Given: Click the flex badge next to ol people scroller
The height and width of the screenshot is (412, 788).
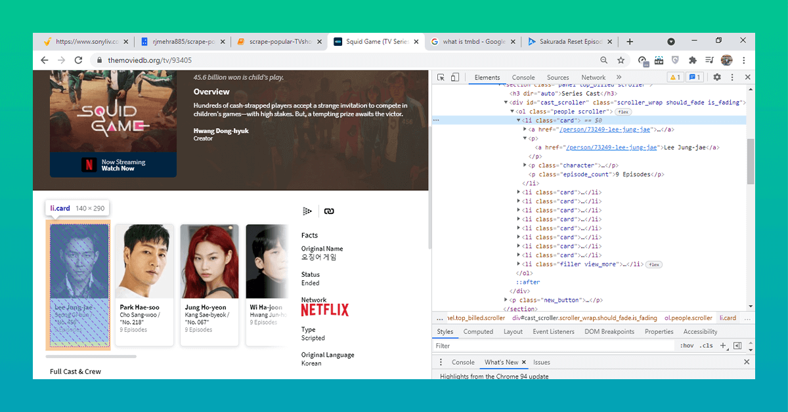Looking at the screenshot, I should [x=624, y=112].
